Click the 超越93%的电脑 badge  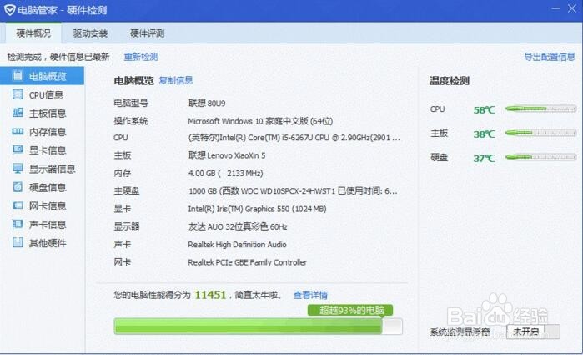350,310
